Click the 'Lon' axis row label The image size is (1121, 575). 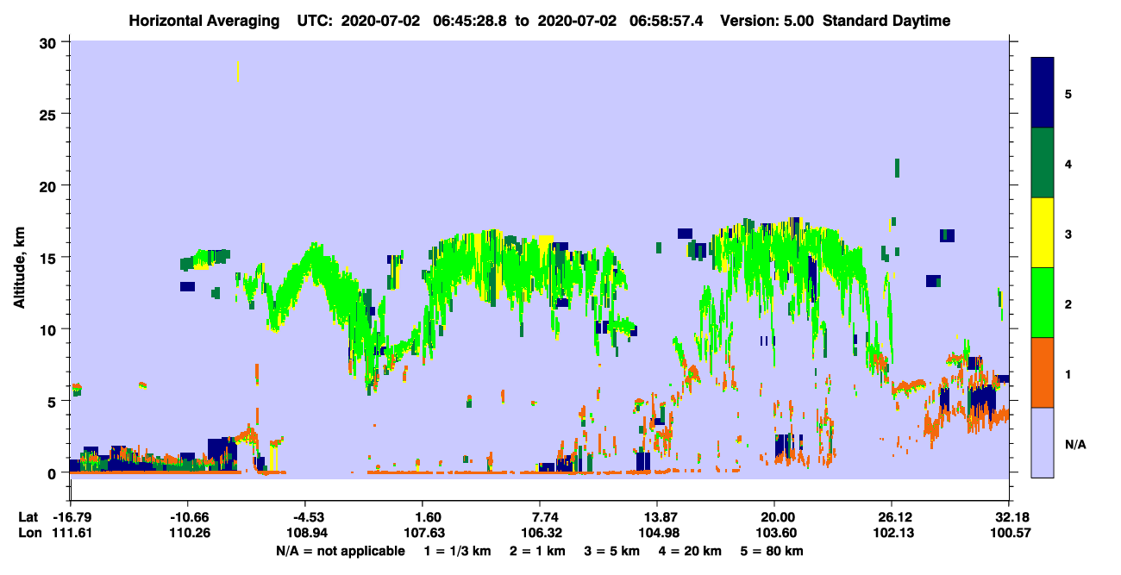(29, 533)
